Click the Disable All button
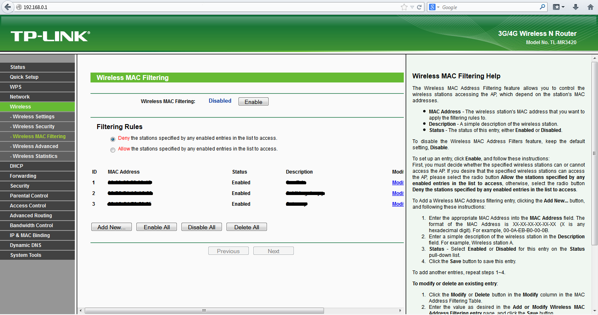The height and width of the screenshot is (315, 598). [202, 227]
